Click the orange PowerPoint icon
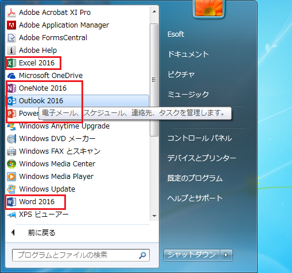Viewport: 292px width, 273px height. tap(11, 114)
